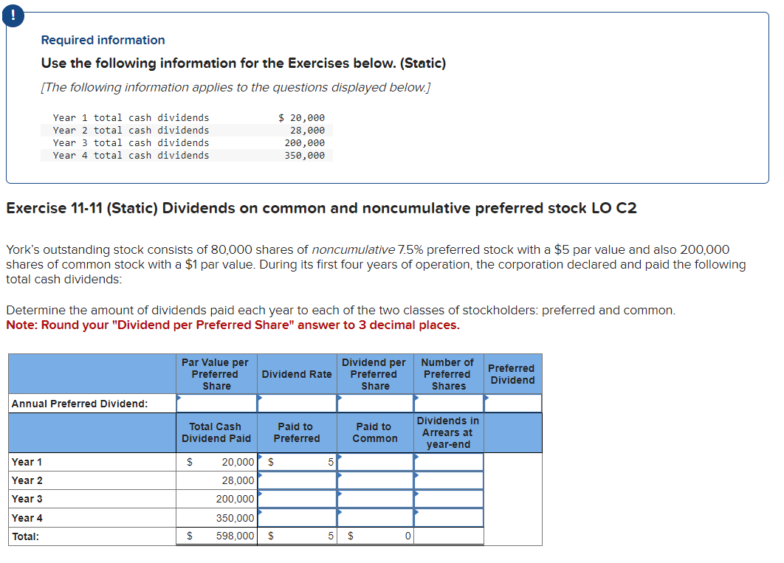Edit Year 3 Paid to Preferred cell

coord(297,499)
